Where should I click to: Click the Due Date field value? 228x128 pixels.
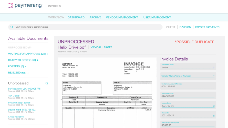(x=168, y=115)
